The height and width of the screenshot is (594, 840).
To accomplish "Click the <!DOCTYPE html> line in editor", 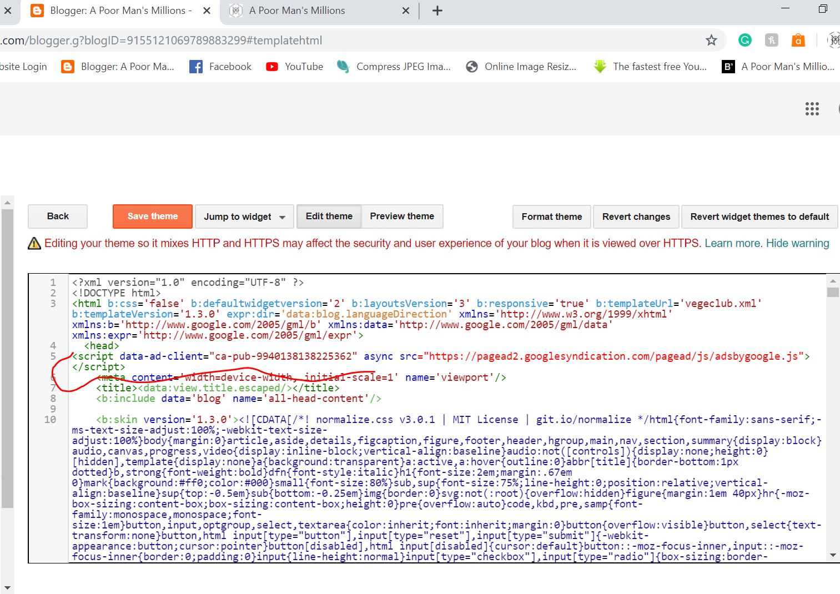I will tap(117, 293).
